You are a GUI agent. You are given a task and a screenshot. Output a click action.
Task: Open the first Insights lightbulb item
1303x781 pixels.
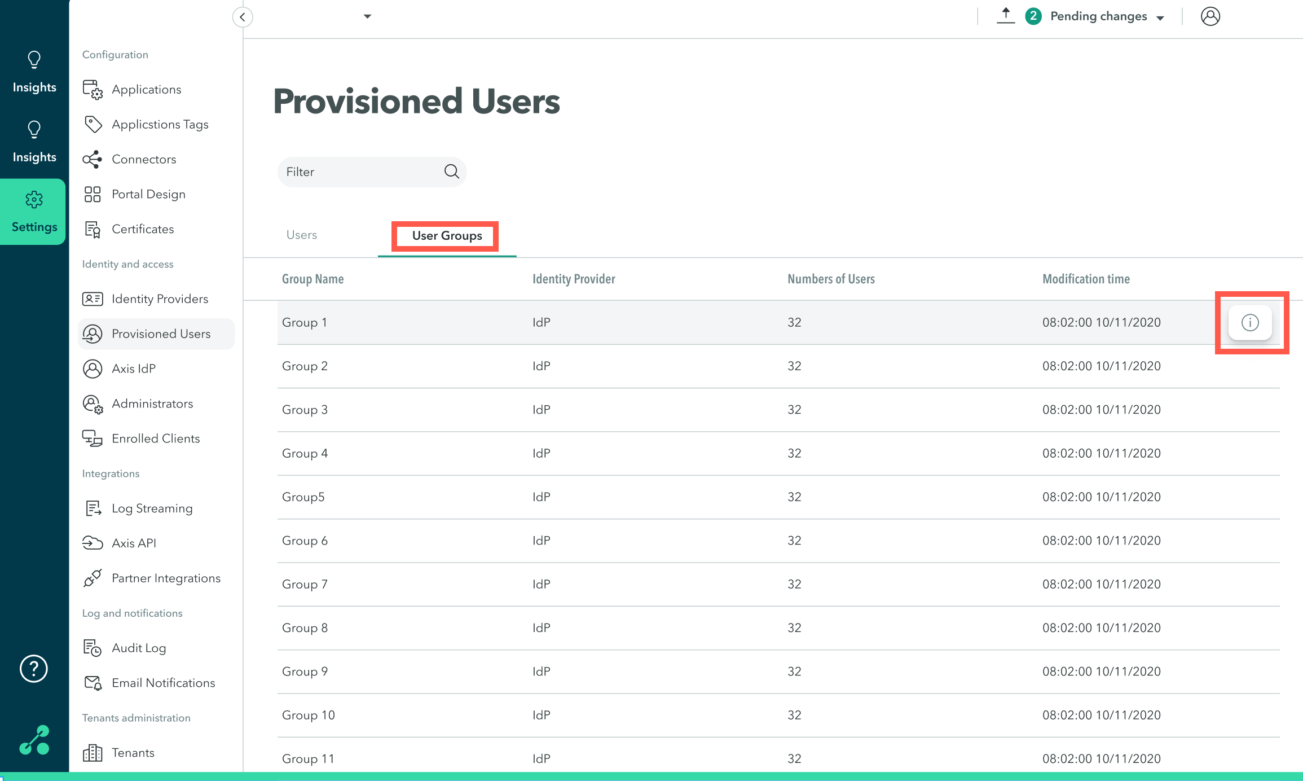pyautogui.click(x=34, y=72)
